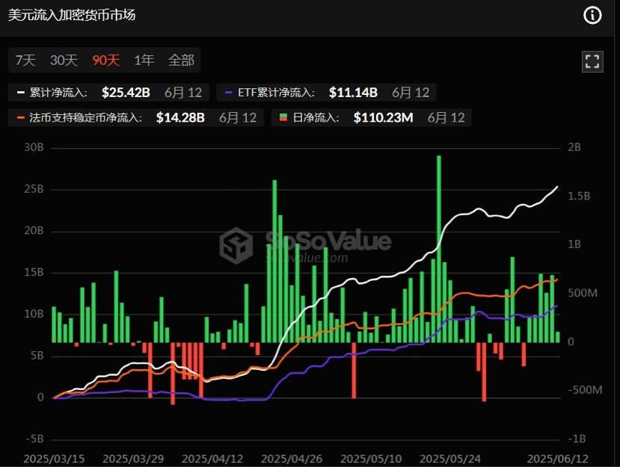Click the $11.14B ETF inflow value
This screenshot has height=467, width=620.
tap(353, 93)
